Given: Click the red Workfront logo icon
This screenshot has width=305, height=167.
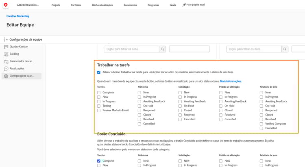Looking at the screenshot, I should pyautogui.click(x=6, y=5).
